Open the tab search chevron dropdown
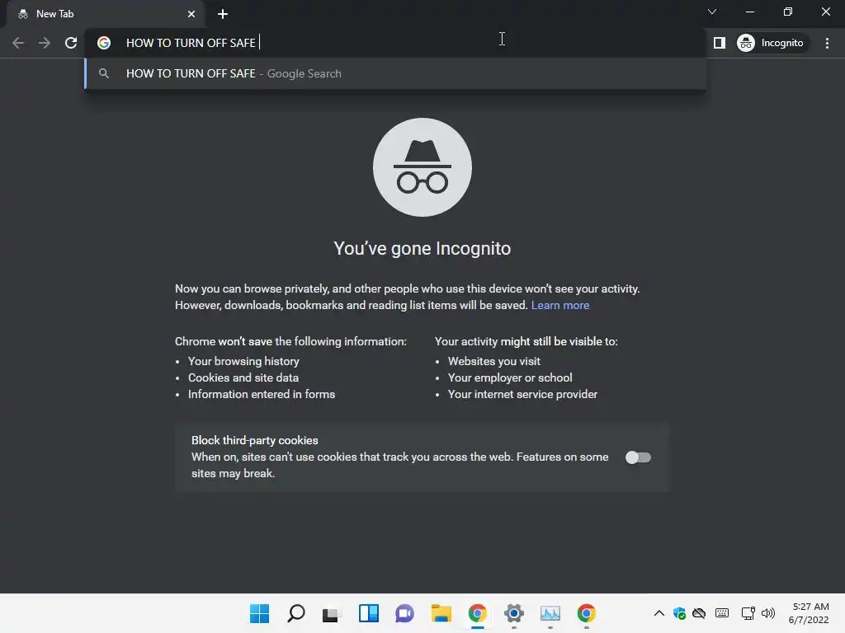Image resolution: width=845 pixels, height=633 pixels. pos(712,12)
